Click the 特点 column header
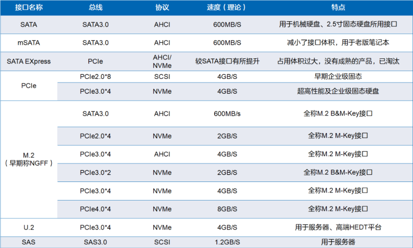The width and height of the screenshot is (413, 248). (x=338, y=8)
